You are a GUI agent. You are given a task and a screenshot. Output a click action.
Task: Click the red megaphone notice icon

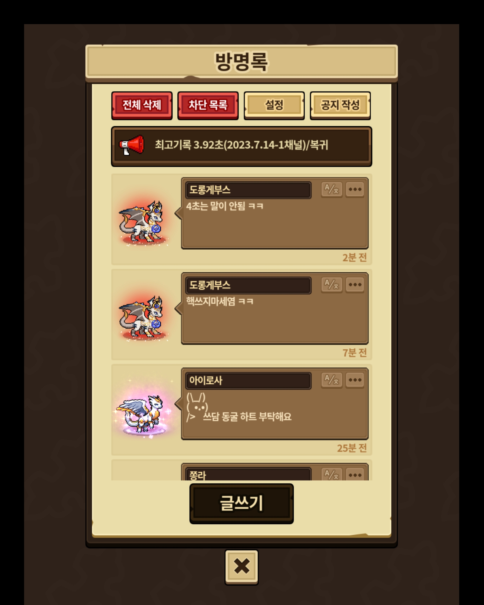click(131, 145)
